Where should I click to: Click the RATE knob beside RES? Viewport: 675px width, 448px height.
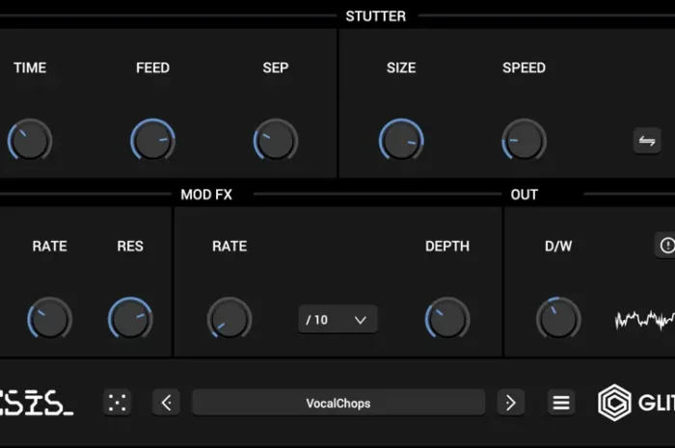(x=49, y=319)
